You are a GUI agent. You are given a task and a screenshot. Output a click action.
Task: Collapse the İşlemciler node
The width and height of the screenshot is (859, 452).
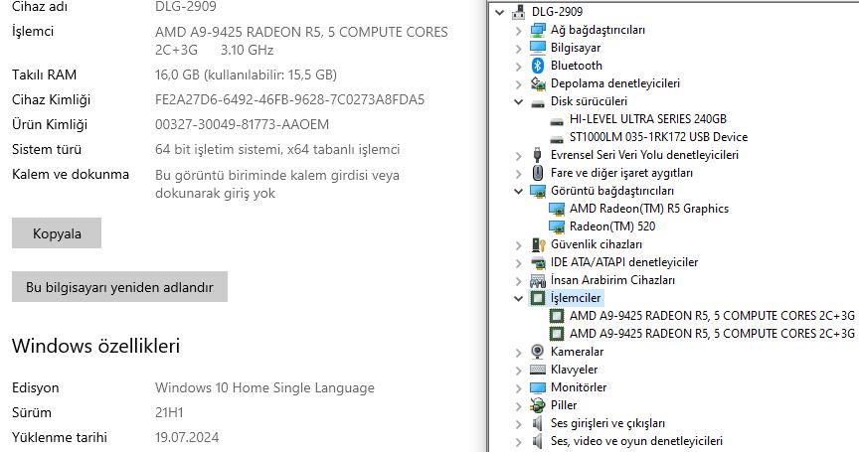[x=518, y=298]
